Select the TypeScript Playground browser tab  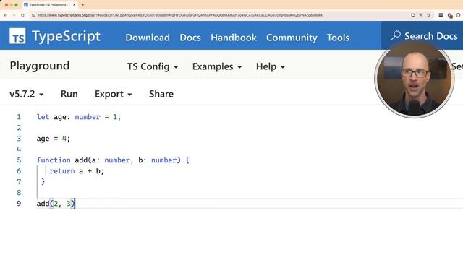click(50, 5)
